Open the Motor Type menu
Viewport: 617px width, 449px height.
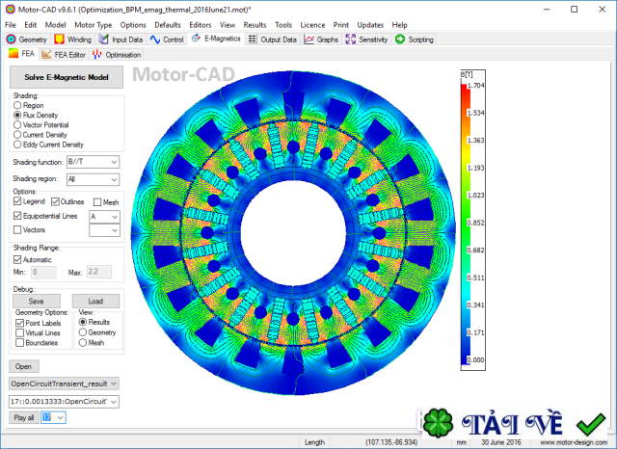tap(94, 24)
